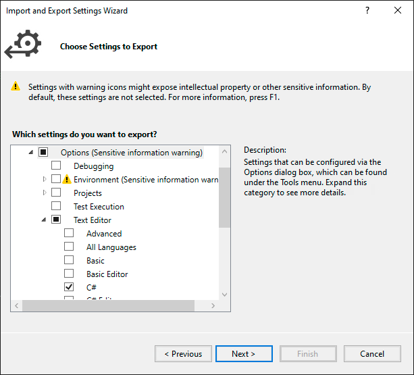Check the Projects checkbox
The height and width of the screenshot is (375, 414).
(x=56, y=193)
